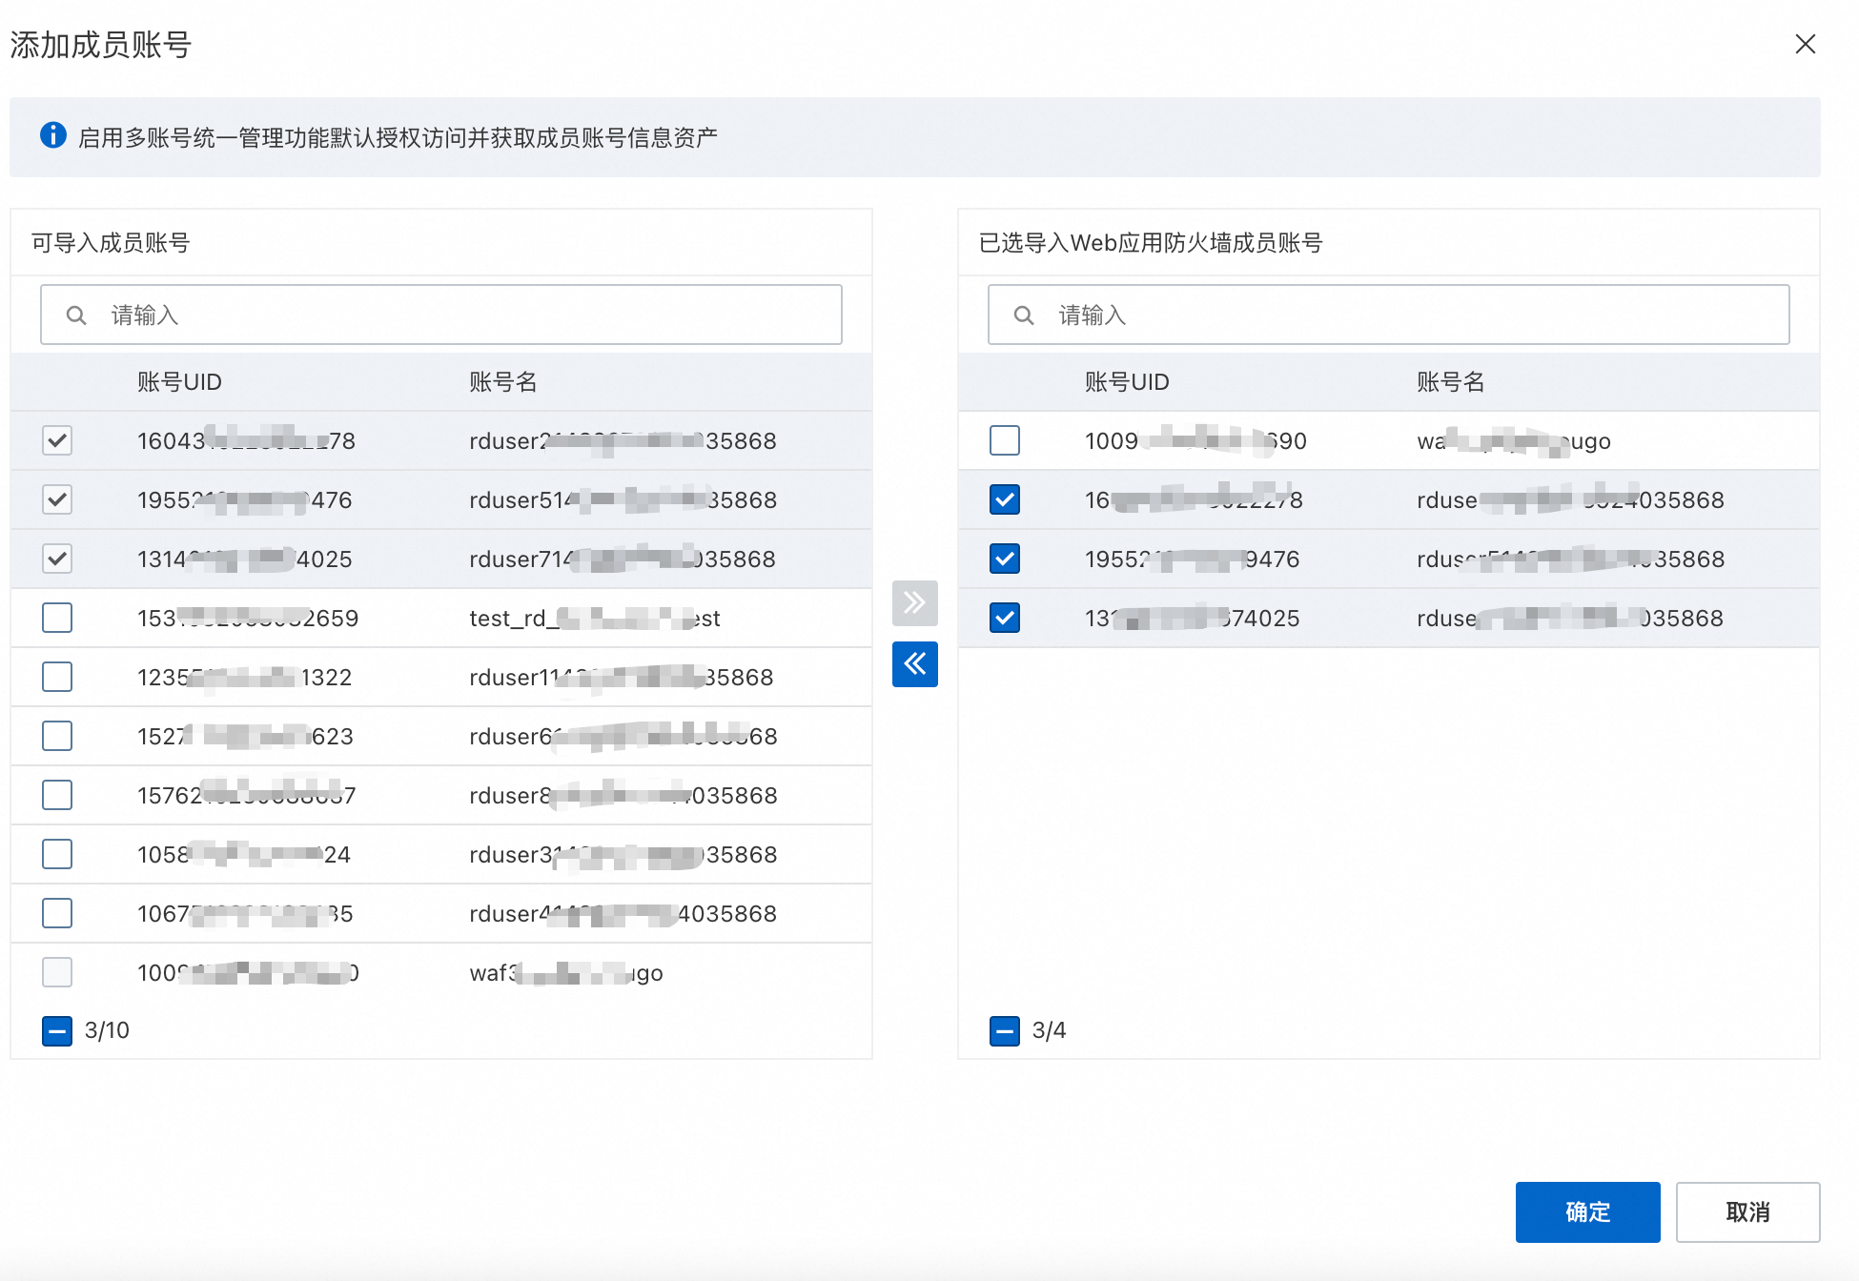Click the test_rd account name cell
Image resolution: width=1859 pixels, height=1281 pixels.
595,618
